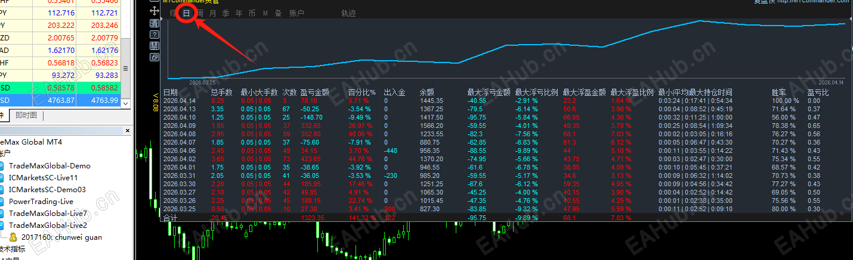Switch to the 年 yearly statistics tab

click(x=239, y=13)
